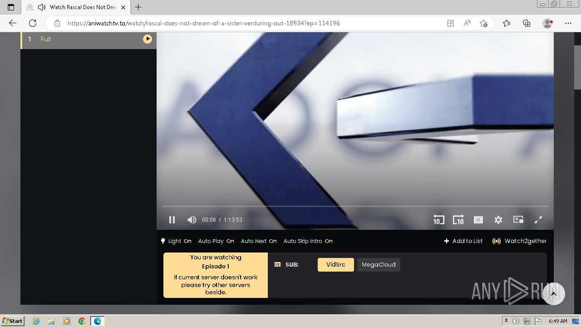
Task: View site information lock icon
Action: 57,23
